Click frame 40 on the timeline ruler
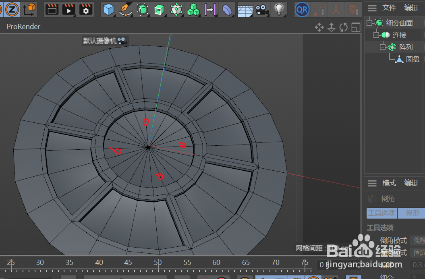 tap(99, 262)
